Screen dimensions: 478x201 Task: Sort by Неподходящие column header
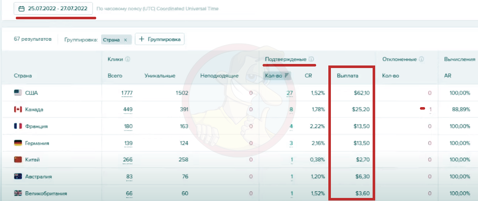click(x=219, y=76)
